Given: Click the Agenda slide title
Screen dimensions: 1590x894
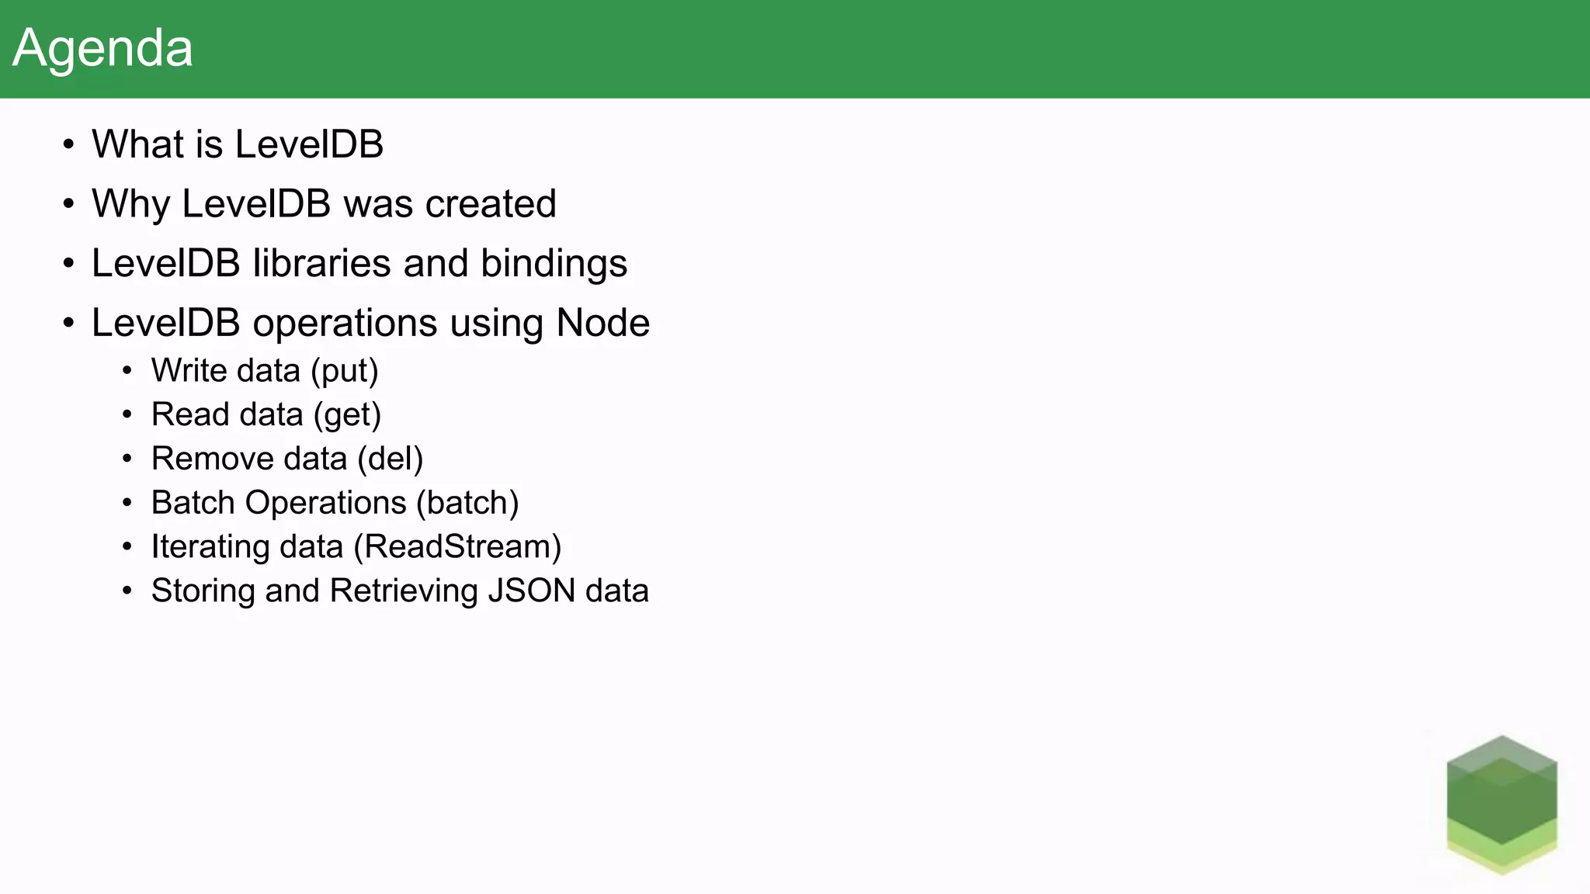Looking at the screenshot, I should coord(103,48).
